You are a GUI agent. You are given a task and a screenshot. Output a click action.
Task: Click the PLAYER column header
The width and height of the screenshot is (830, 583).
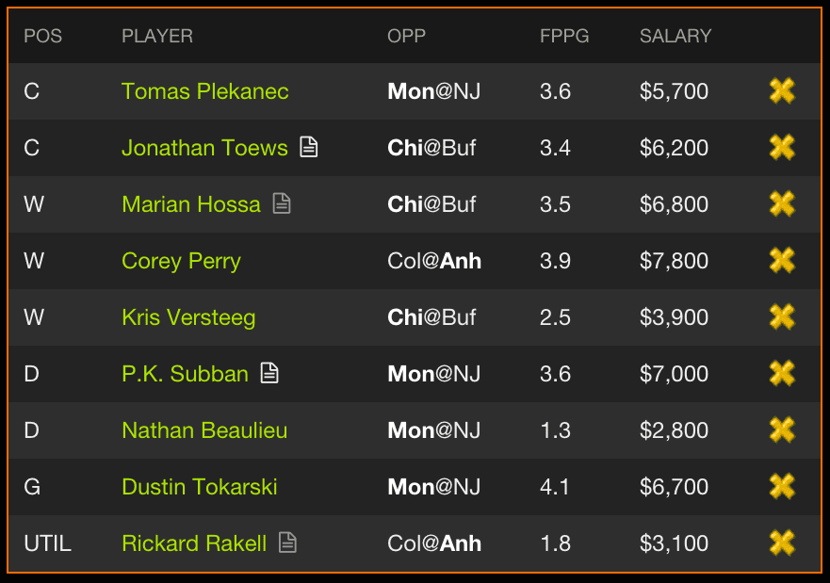[x=157, y=37]
